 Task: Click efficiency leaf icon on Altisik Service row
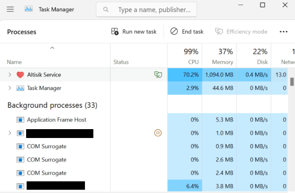pos(158,75)
